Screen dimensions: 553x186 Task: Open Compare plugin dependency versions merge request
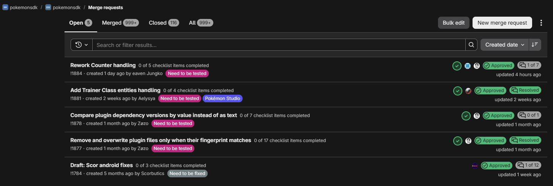tap(154, 115)
